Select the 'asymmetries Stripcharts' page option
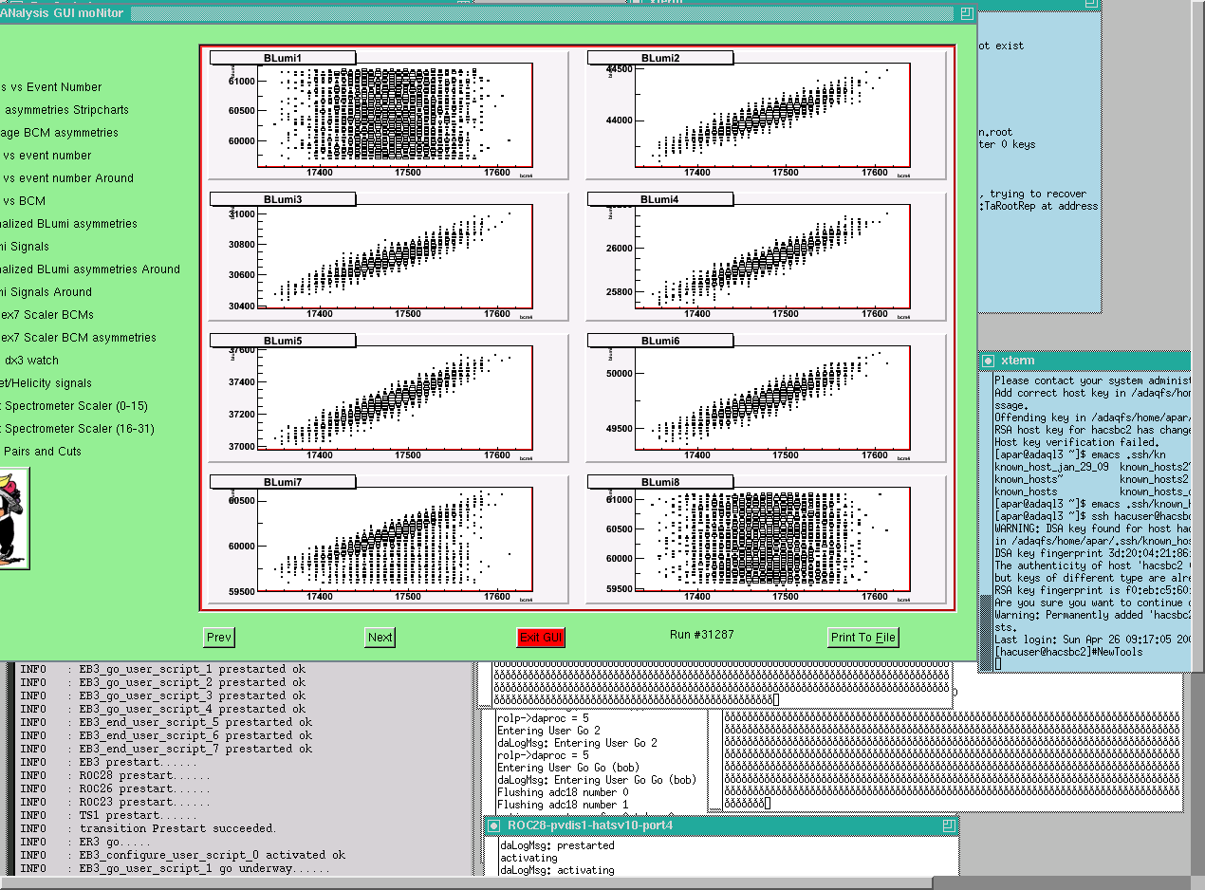 coord(65,110)
